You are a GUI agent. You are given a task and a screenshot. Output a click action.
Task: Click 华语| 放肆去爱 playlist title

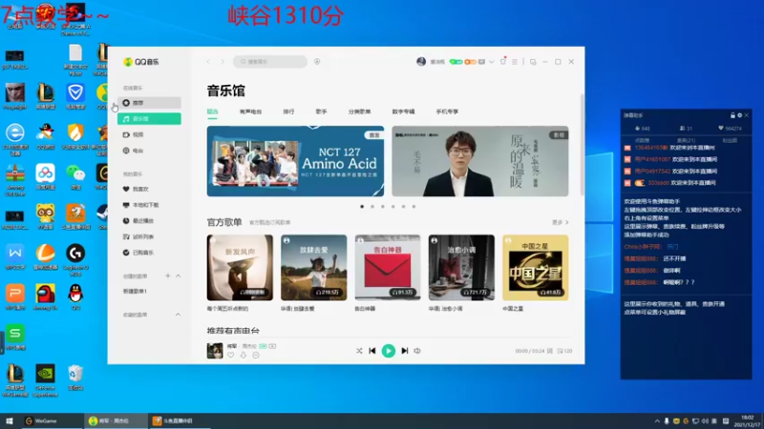(297, 308)
